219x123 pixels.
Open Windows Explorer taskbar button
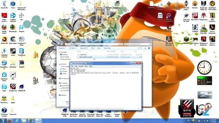pos(24,121)
